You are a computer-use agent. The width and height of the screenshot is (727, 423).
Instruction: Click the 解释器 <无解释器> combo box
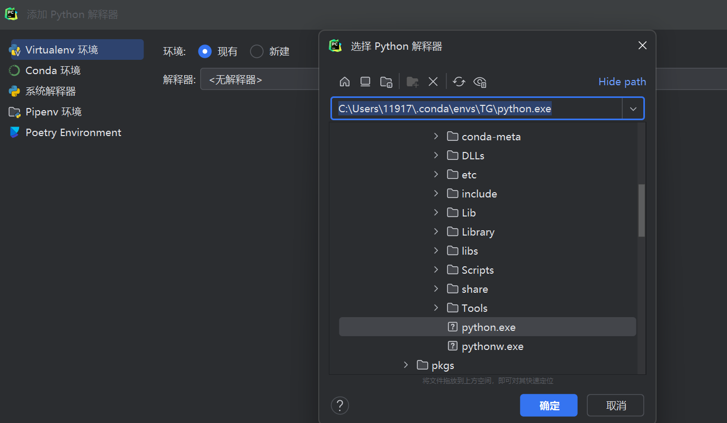(259, 79)
